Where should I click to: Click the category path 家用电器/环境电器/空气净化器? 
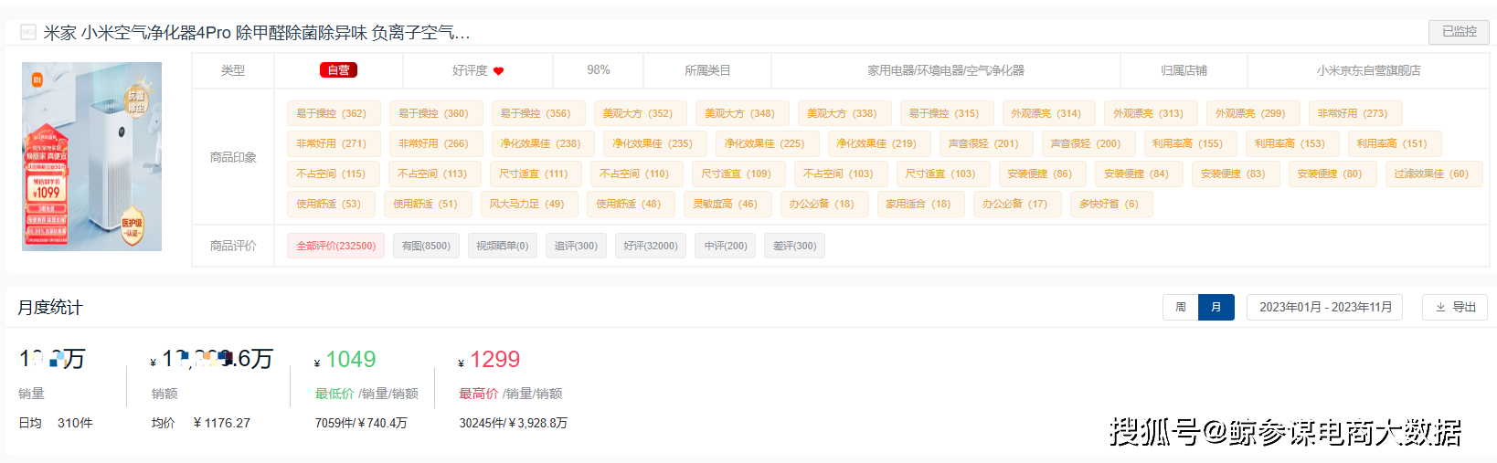point(946,70)
